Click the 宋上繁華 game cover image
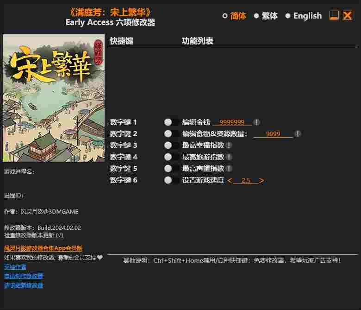361x310 pixels. click(54, 98)
